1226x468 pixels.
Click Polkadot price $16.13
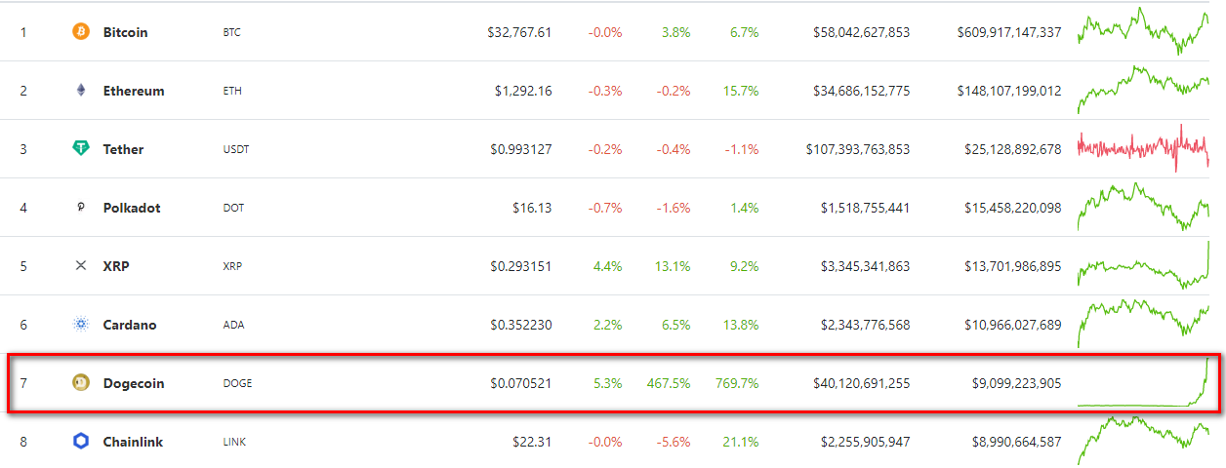(532, 208)
